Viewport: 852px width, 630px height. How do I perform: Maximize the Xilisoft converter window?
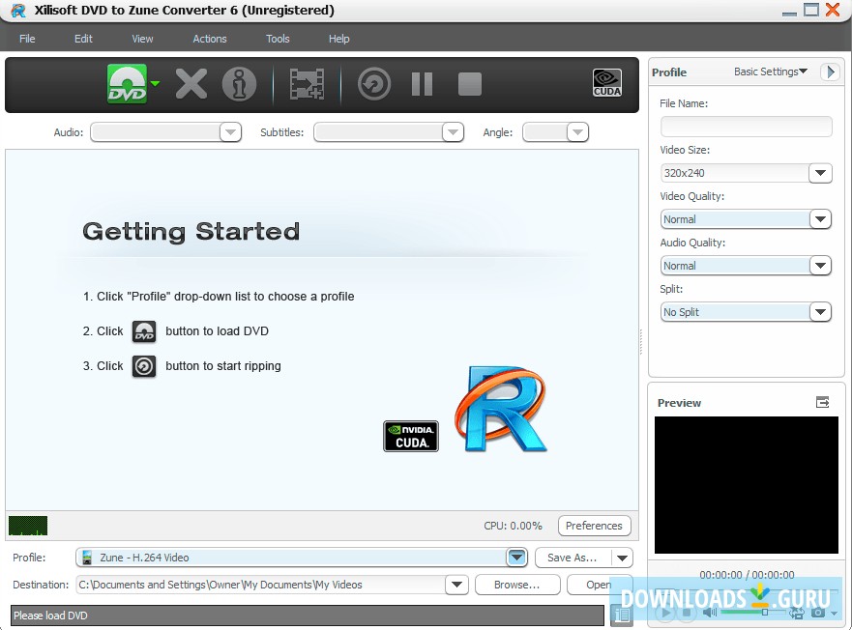pos(811,10)
